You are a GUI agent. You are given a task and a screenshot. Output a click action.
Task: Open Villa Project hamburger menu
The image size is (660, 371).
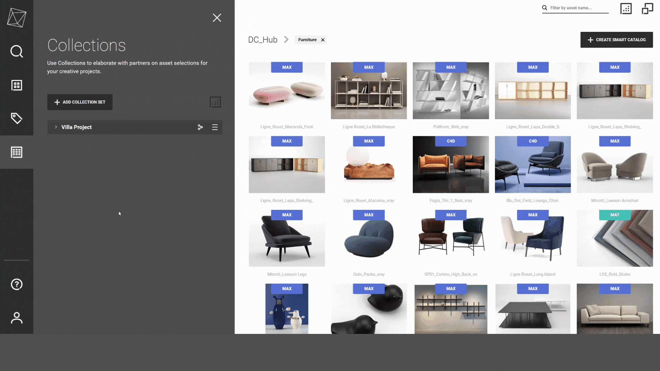pyautogui.click(x=215, y=127)
